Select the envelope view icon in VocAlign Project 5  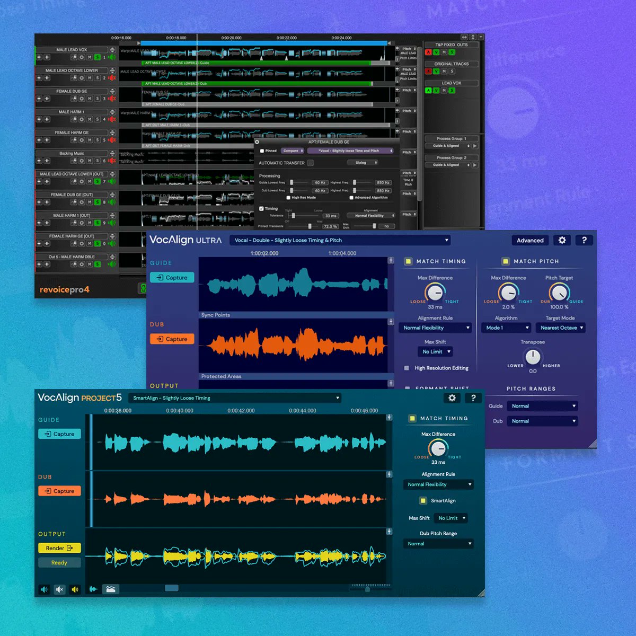(110, 589)
